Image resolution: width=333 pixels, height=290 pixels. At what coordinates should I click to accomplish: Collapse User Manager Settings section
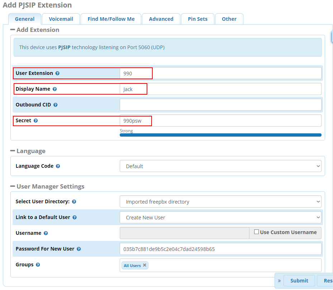[13, 186]
